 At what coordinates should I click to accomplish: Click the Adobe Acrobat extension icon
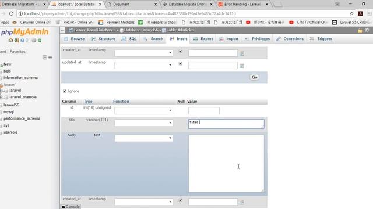click(x=360, y=13)
